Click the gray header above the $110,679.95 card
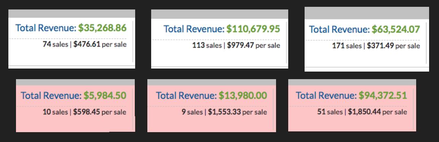Image resolution: width=439 pixels, height=142 pixels. [x=219, y=14]
